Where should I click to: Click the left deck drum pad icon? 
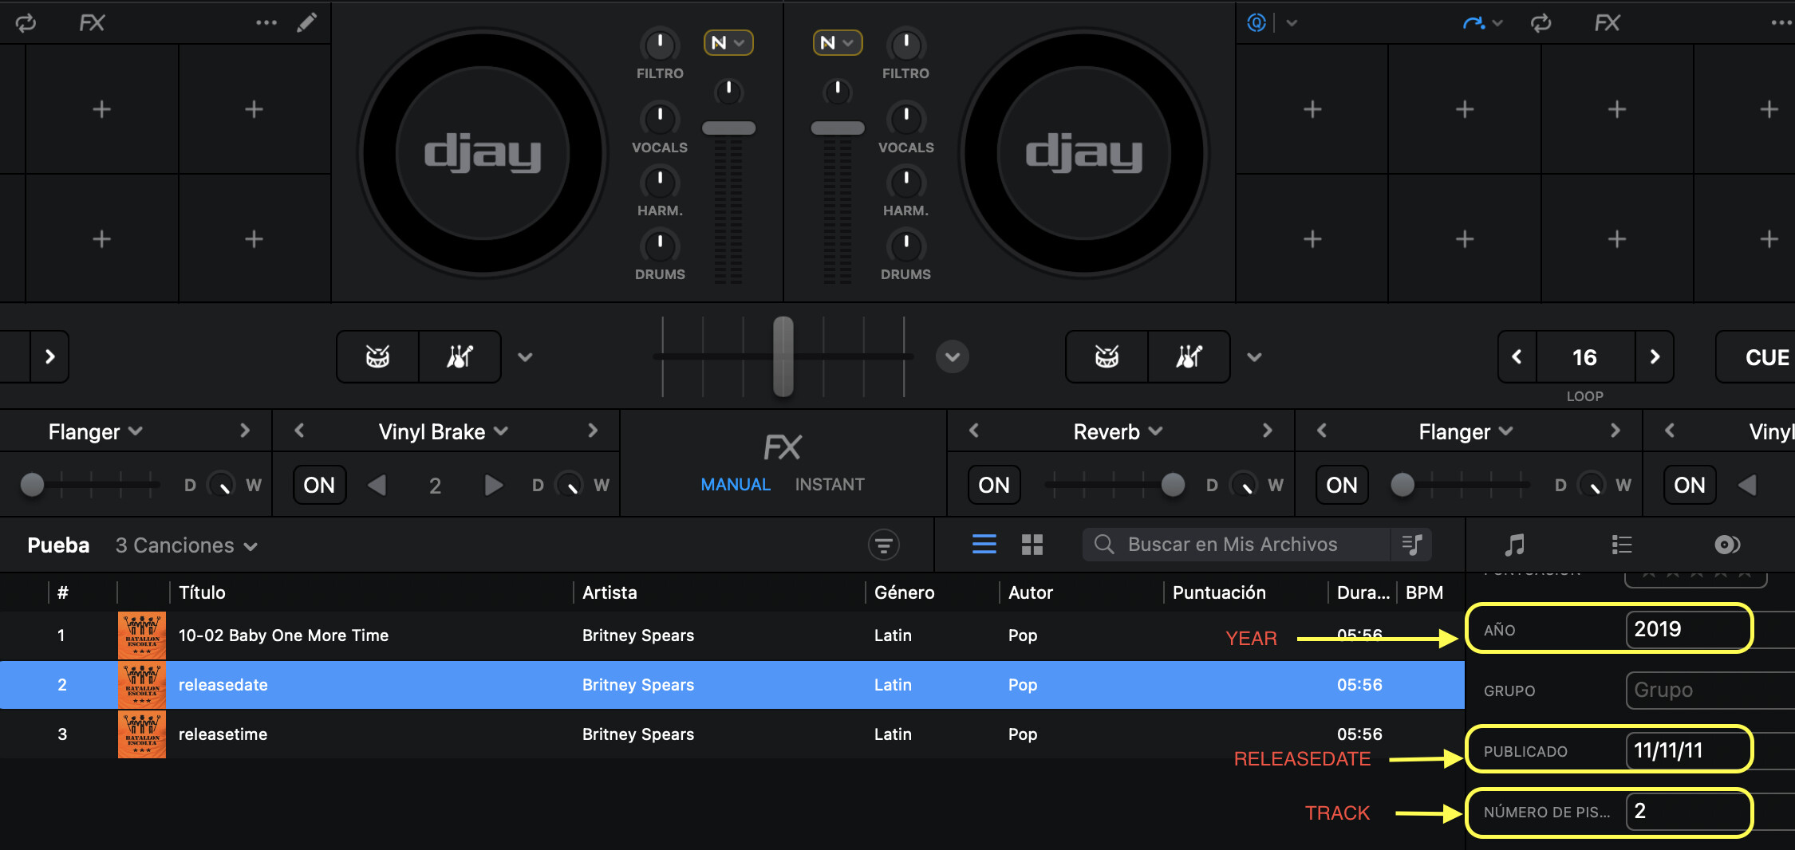coord(377,356)
